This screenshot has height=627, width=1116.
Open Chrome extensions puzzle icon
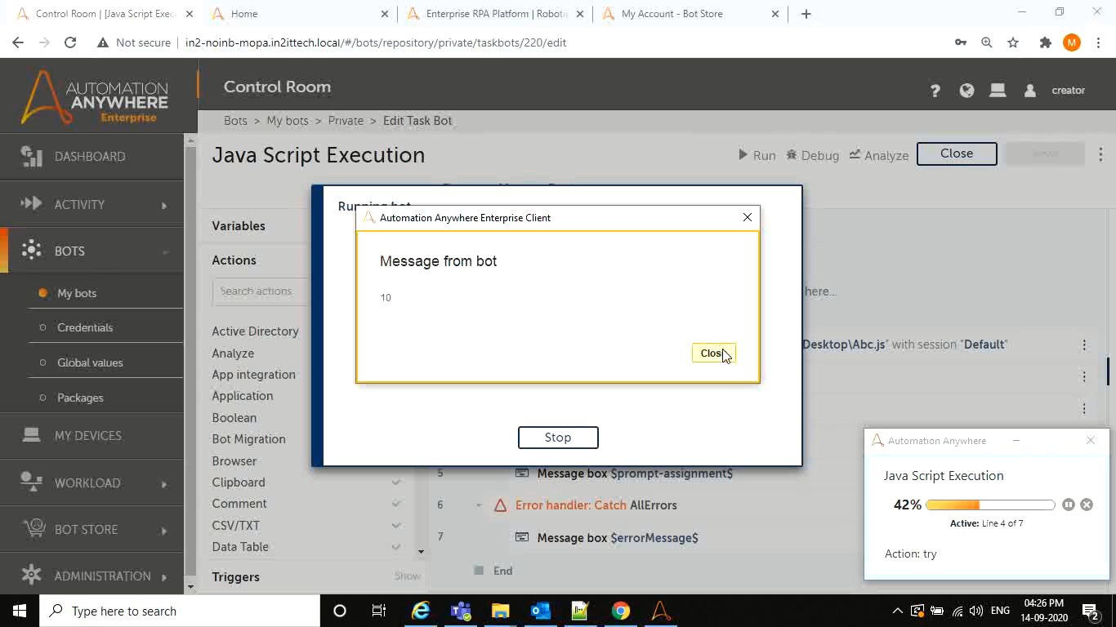pos(1045,42)
